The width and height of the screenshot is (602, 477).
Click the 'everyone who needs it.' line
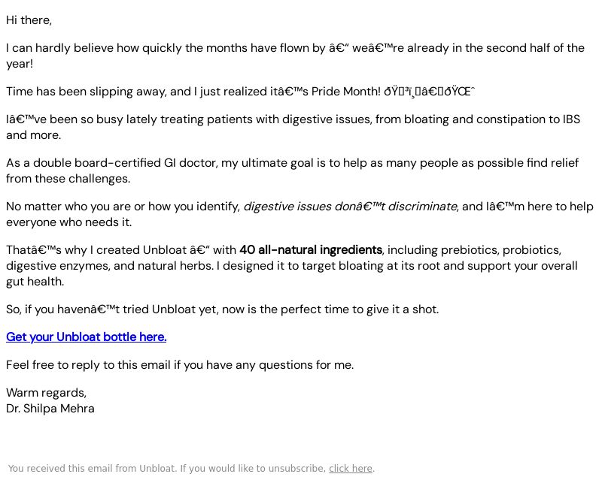(68, 222)
